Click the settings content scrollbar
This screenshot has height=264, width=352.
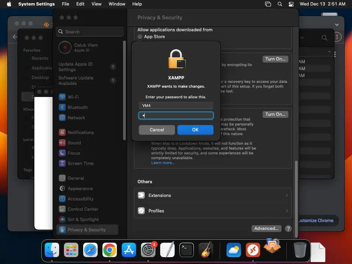tap(296, 199)
